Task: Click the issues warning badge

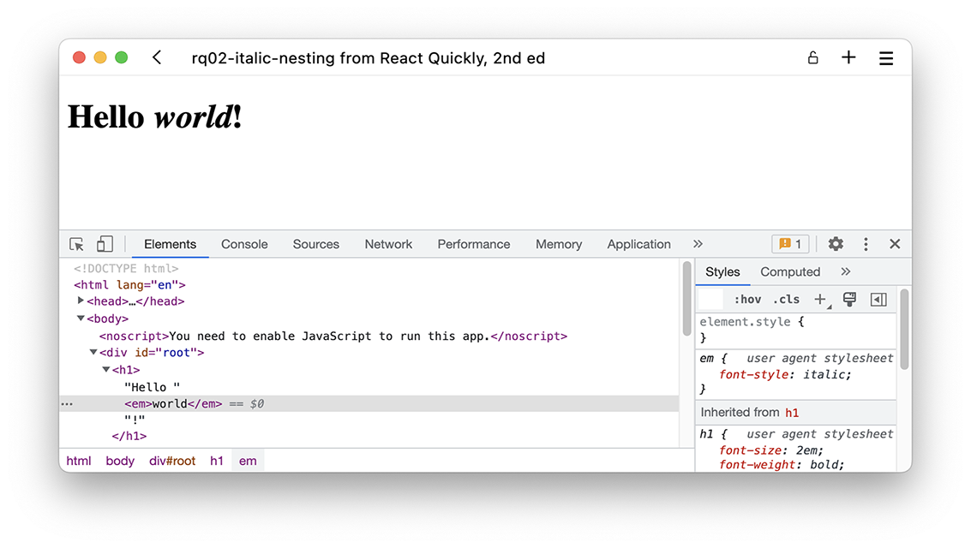Action: [x=789, y=244]
